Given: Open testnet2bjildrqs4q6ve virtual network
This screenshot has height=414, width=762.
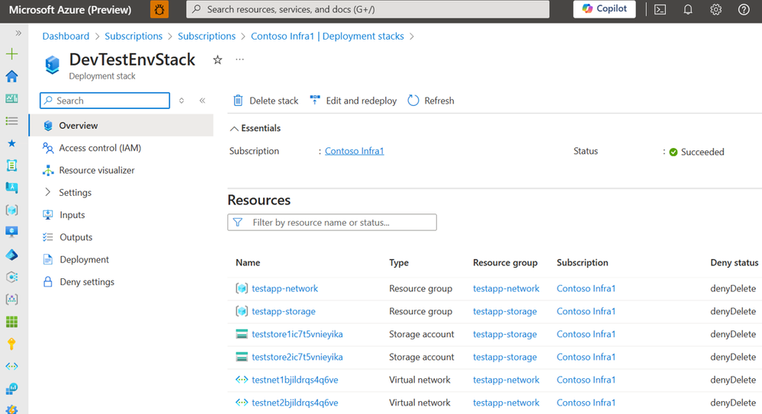Looking at the screenshot, I should [x=295, y=403].
